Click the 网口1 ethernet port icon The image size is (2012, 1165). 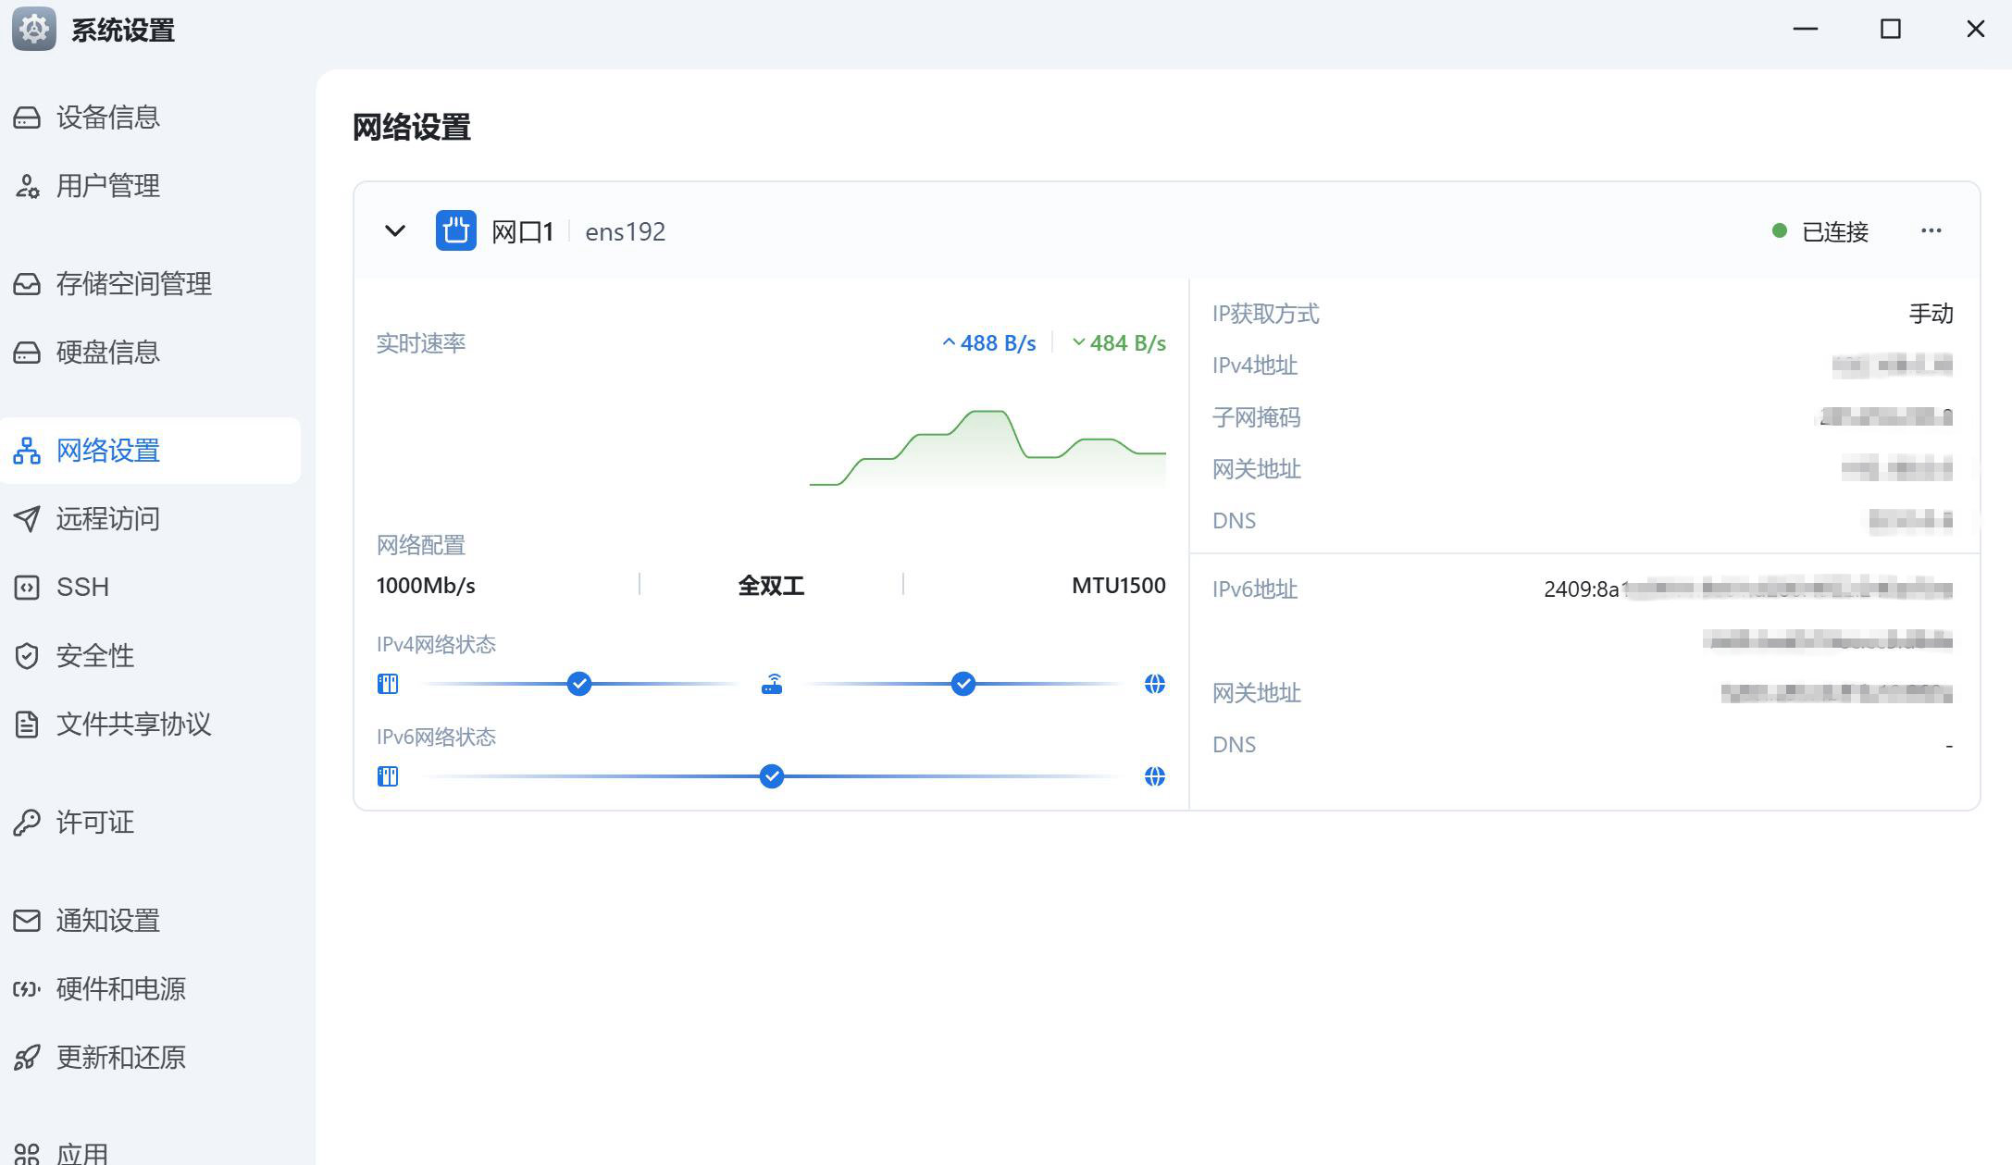click(455, 230)
